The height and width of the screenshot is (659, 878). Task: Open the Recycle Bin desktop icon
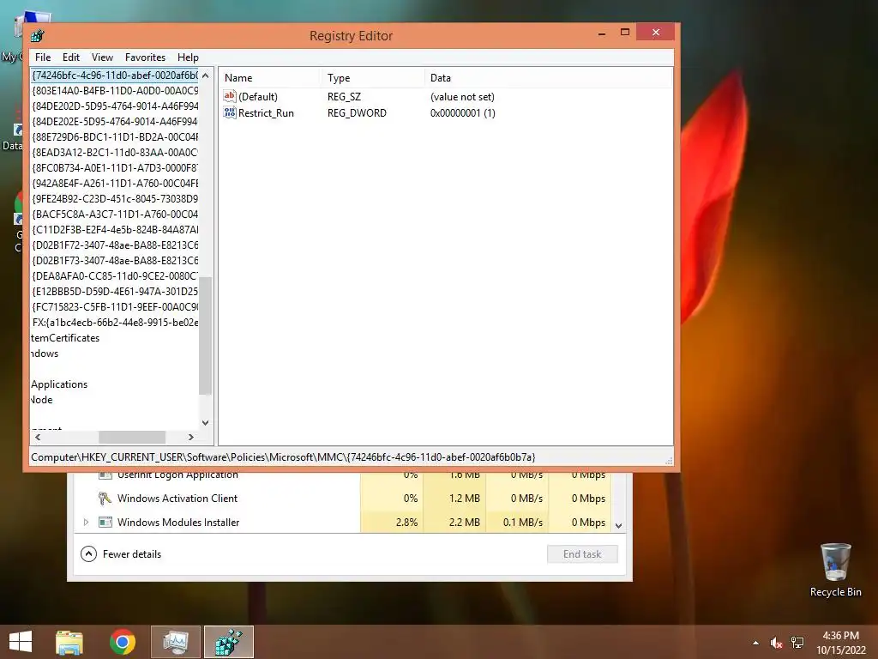835,570
